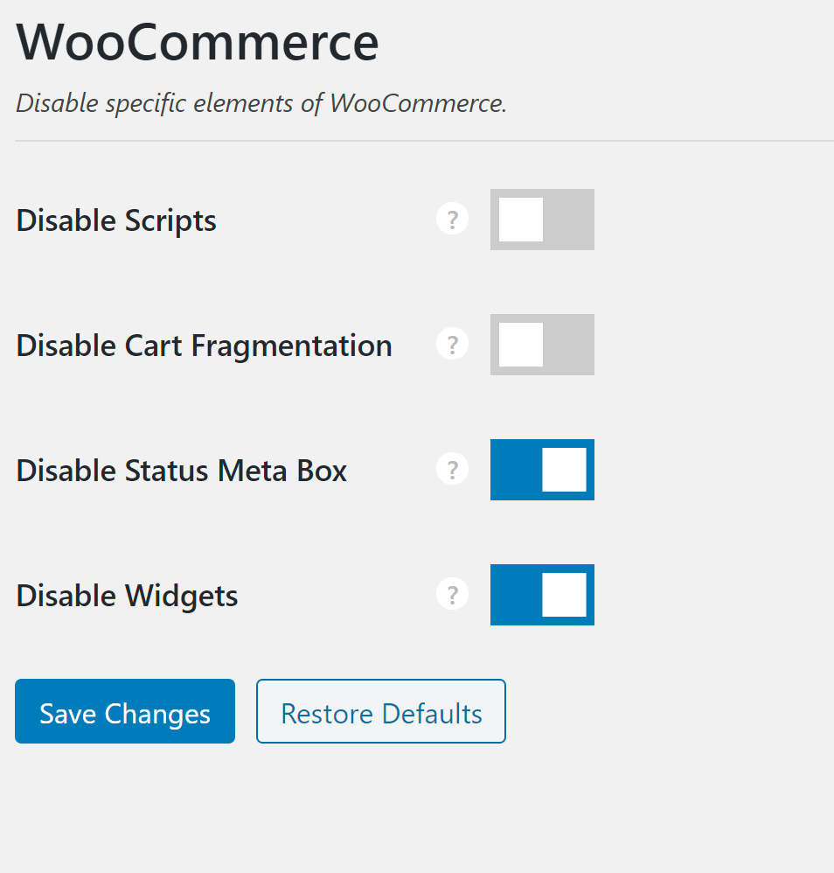Click the Disable Cart Fragmentation label

tap(204, 346)
